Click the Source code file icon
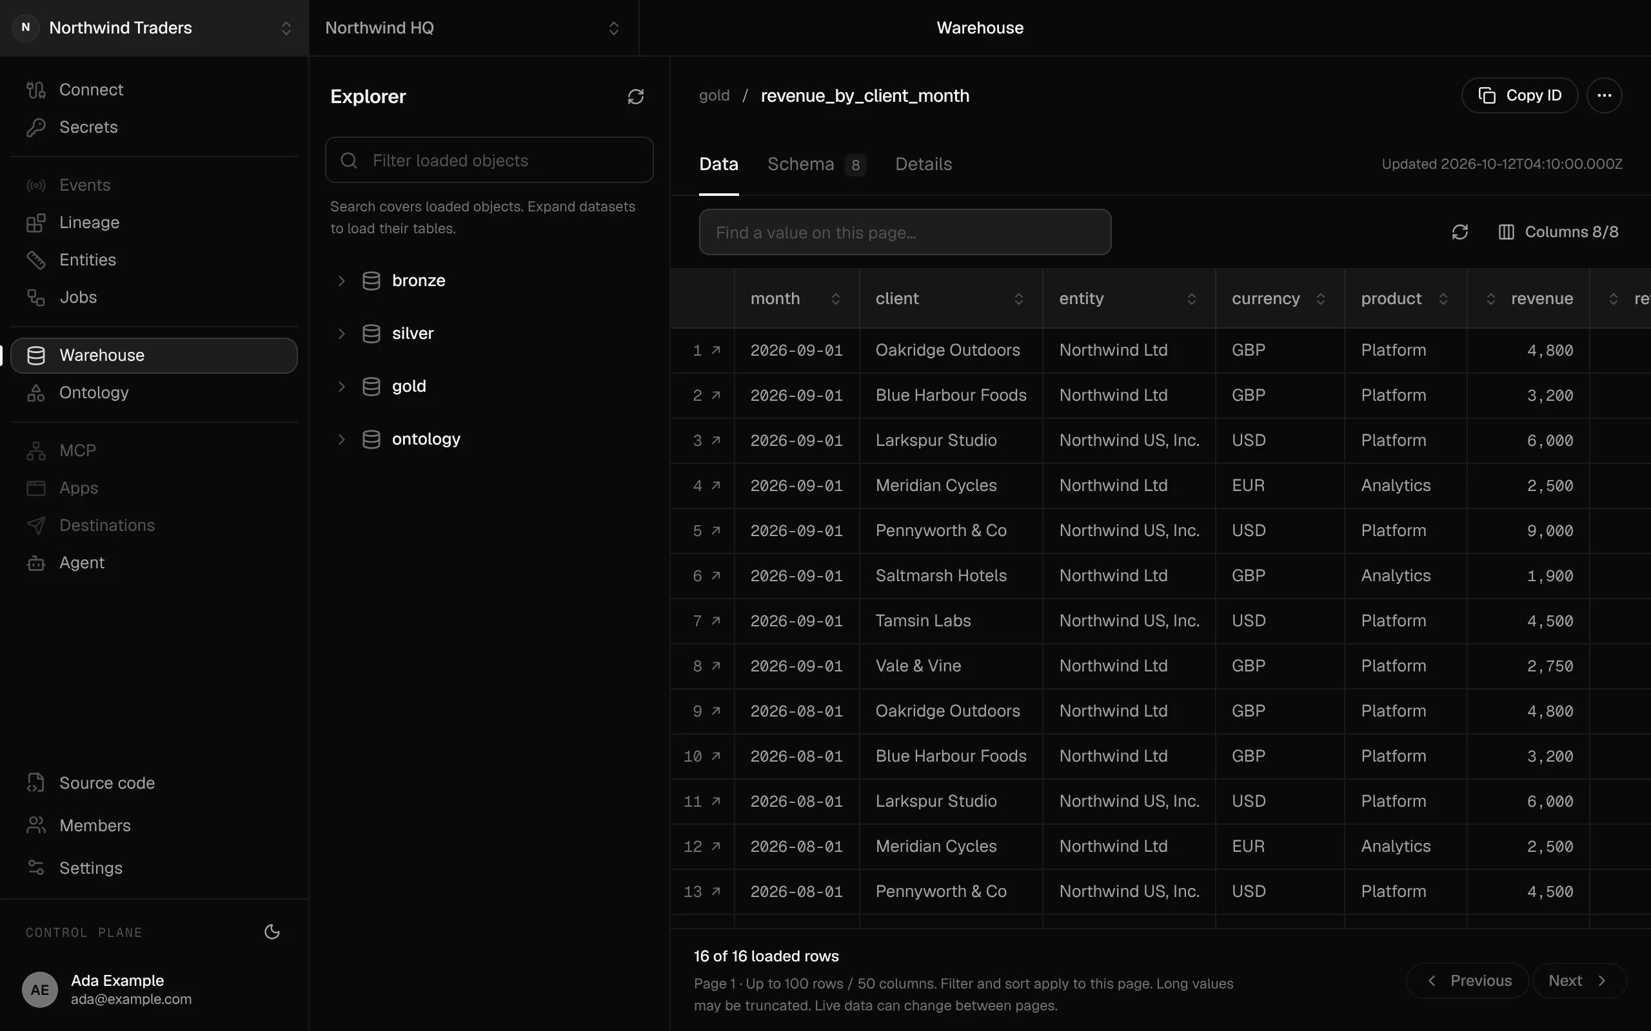The height and width of the screenshot is (1031, 1651). (x=35, y=784)
